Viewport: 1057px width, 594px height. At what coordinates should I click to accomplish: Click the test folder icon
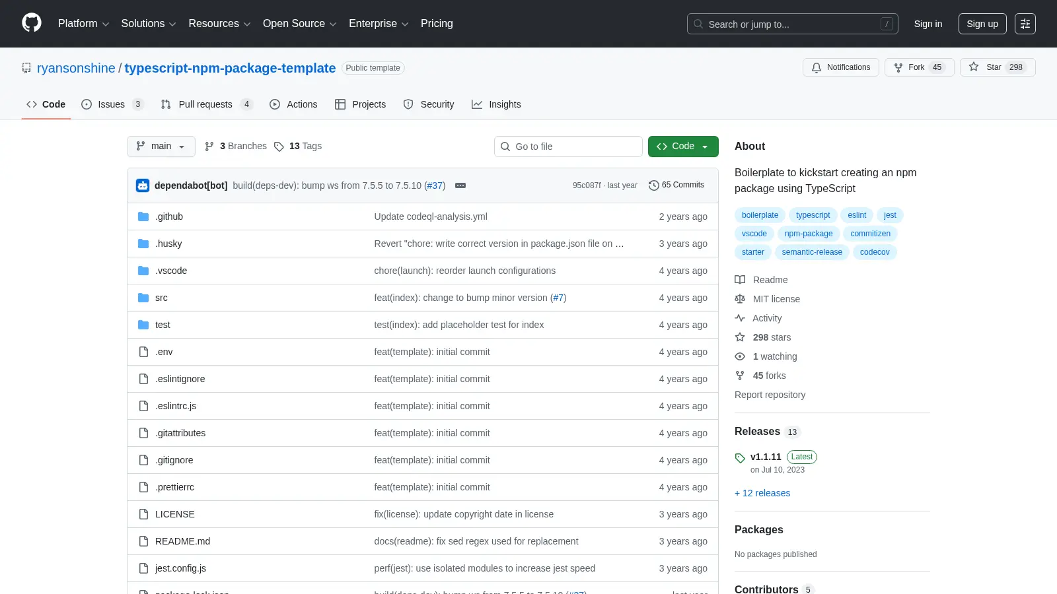[x=143, y=325]
